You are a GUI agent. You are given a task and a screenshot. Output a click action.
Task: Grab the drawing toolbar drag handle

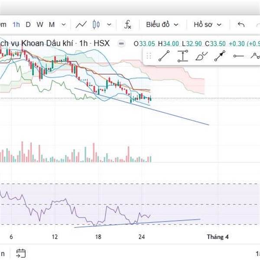pos(149,56)
